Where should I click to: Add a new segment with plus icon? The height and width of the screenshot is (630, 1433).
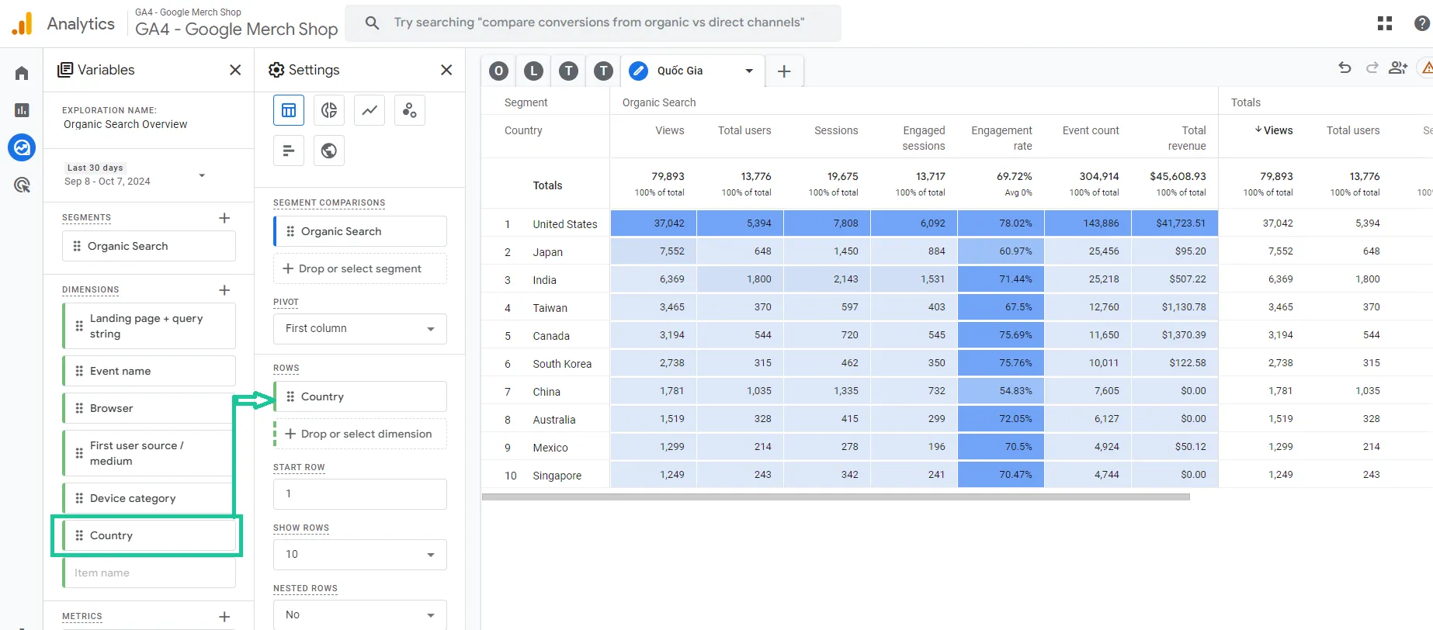(x=224, y=218)
